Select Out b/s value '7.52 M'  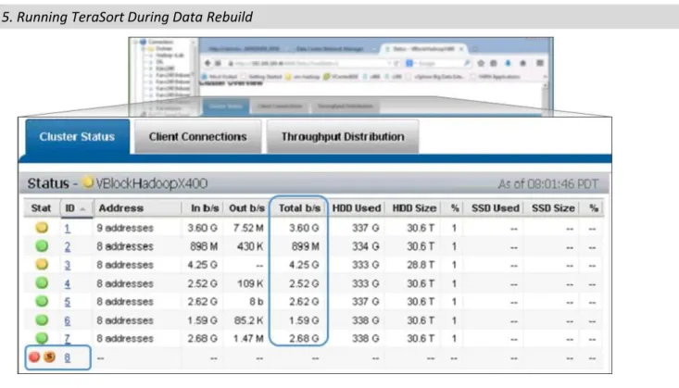(x=248, y=228)
